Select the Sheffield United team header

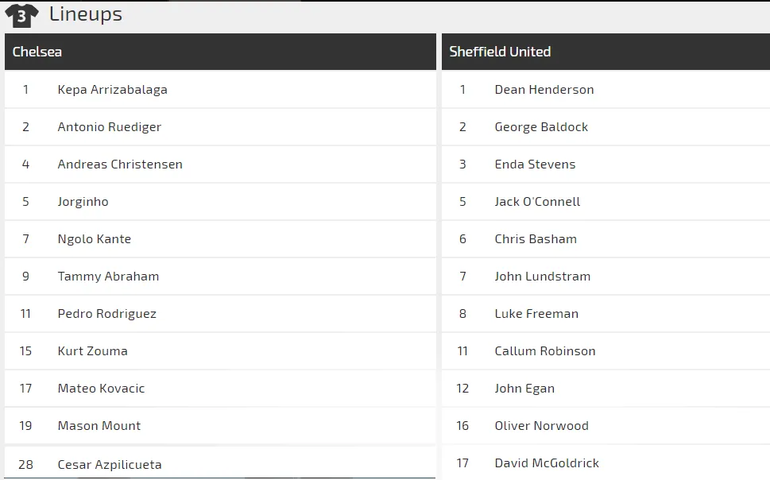(500, 52)
